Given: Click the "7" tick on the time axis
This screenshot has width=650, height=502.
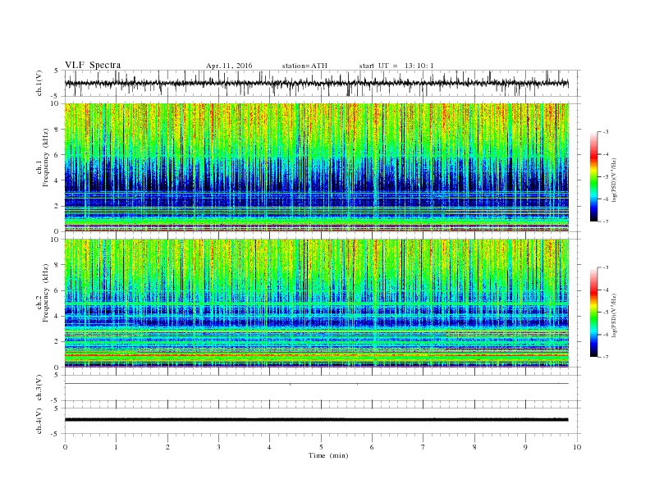Looking at the screenshot, I should [x=423, y=447].
